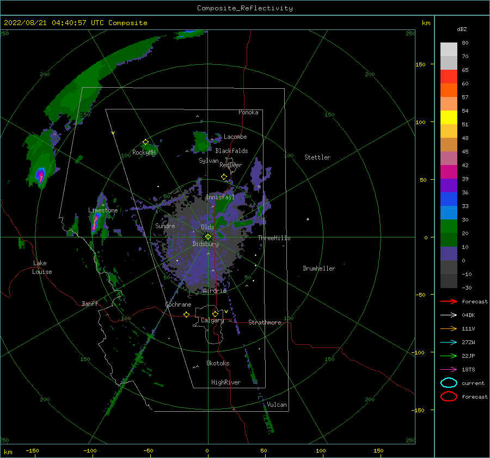The image size is (490, 458).
Task: Click the yellow diamond marker below RedDeer
Action: tap(224, 176)
